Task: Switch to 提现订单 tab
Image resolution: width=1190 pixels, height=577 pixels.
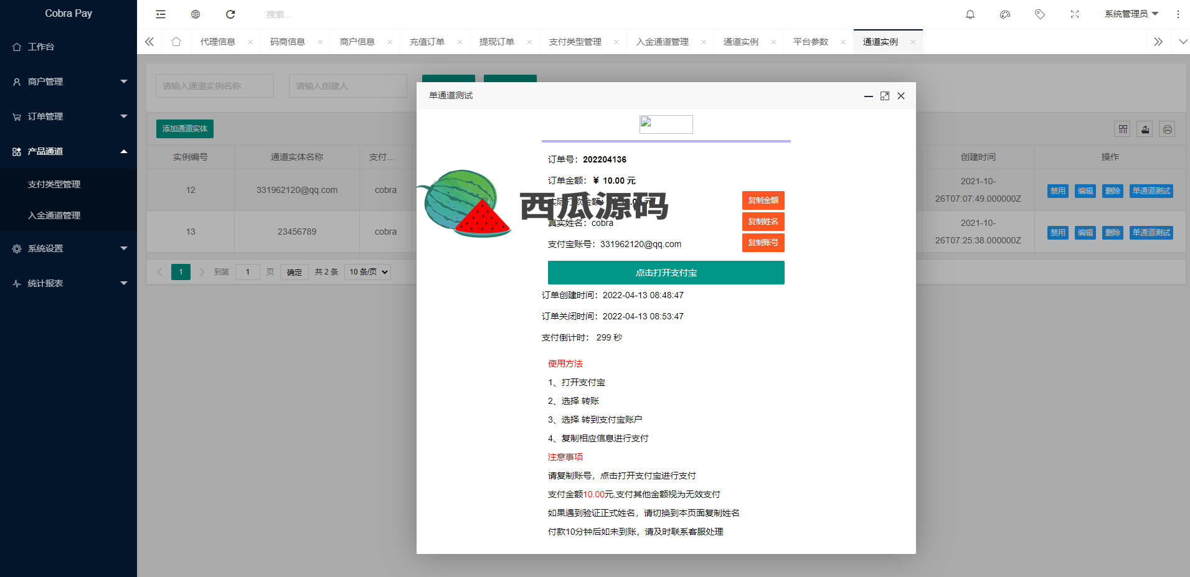Action: point(497,42)
